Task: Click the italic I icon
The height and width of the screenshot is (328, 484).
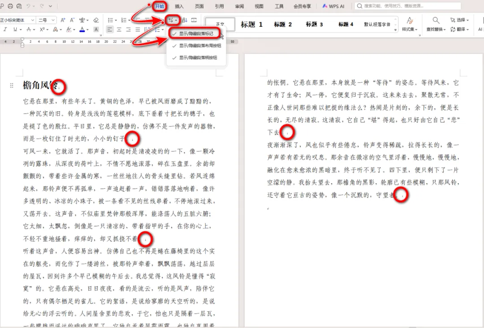Action: tap(5, 29)
